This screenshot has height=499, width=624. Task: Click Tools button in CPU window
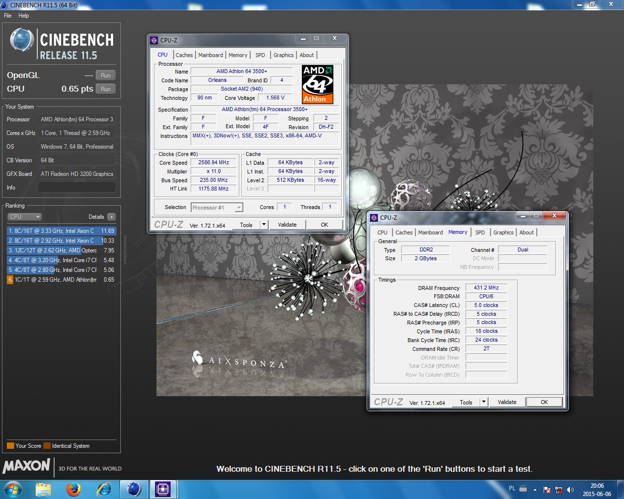[x=246, y=225]
